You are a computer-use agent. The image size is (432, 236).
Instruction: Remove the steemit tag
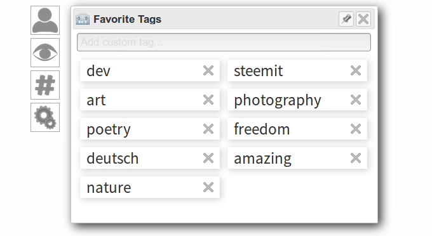[x=356, y=70]
